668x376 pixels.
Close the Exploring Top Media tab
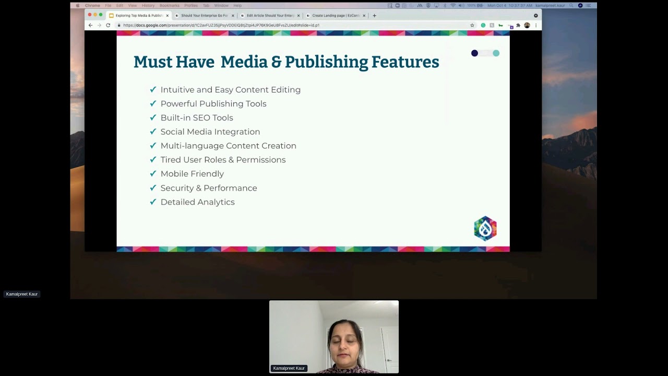pyautogui.click(x=168, y=16)
